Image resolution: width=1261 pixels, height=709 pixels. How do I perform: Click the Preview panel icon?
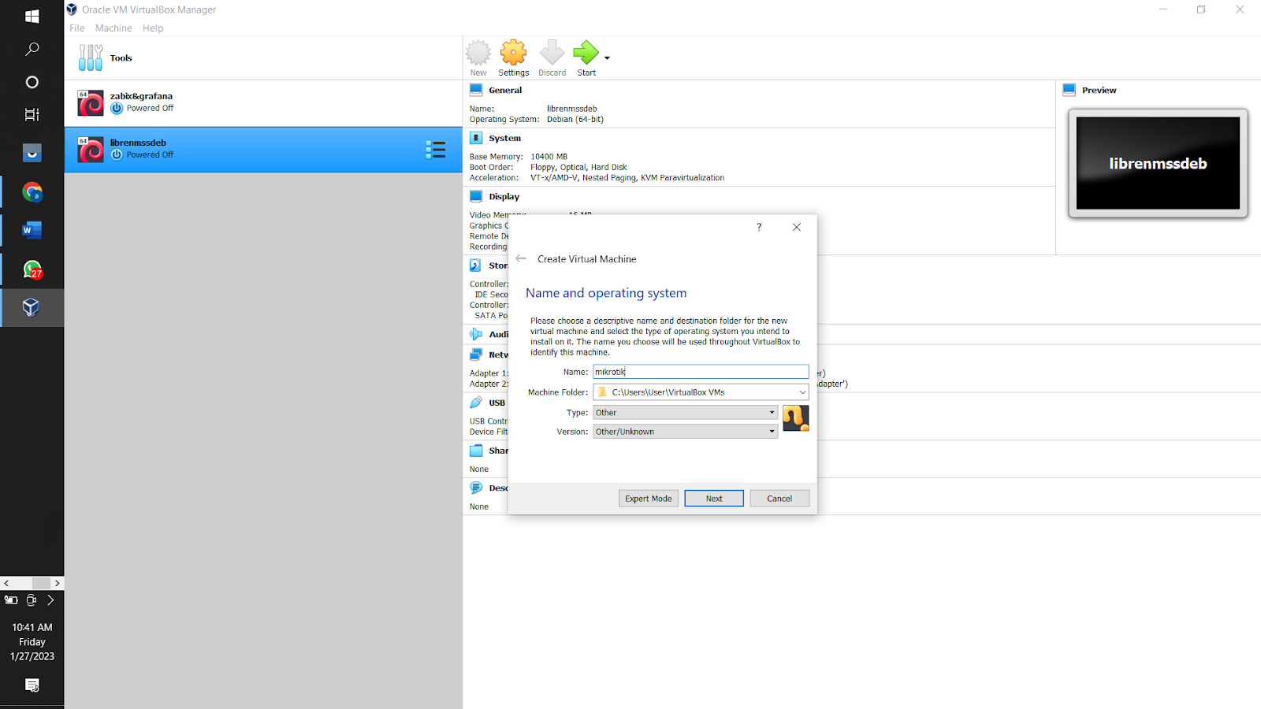tap(1069, 90)
